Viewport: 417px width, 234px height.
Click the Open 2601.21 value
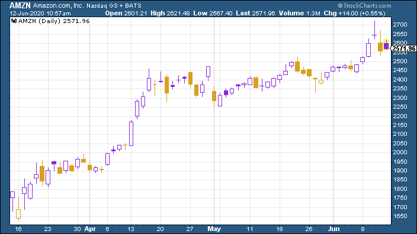coord(126,13)
